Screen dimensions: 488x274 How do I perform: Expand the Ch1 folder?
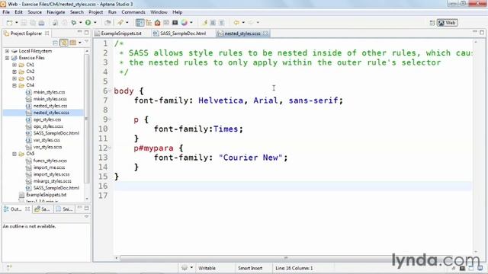pyautogui.click(x=14, y=65)
